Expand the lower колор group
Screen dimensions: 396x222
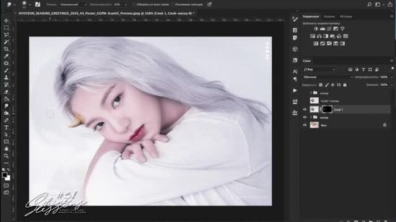click(311, 117)
